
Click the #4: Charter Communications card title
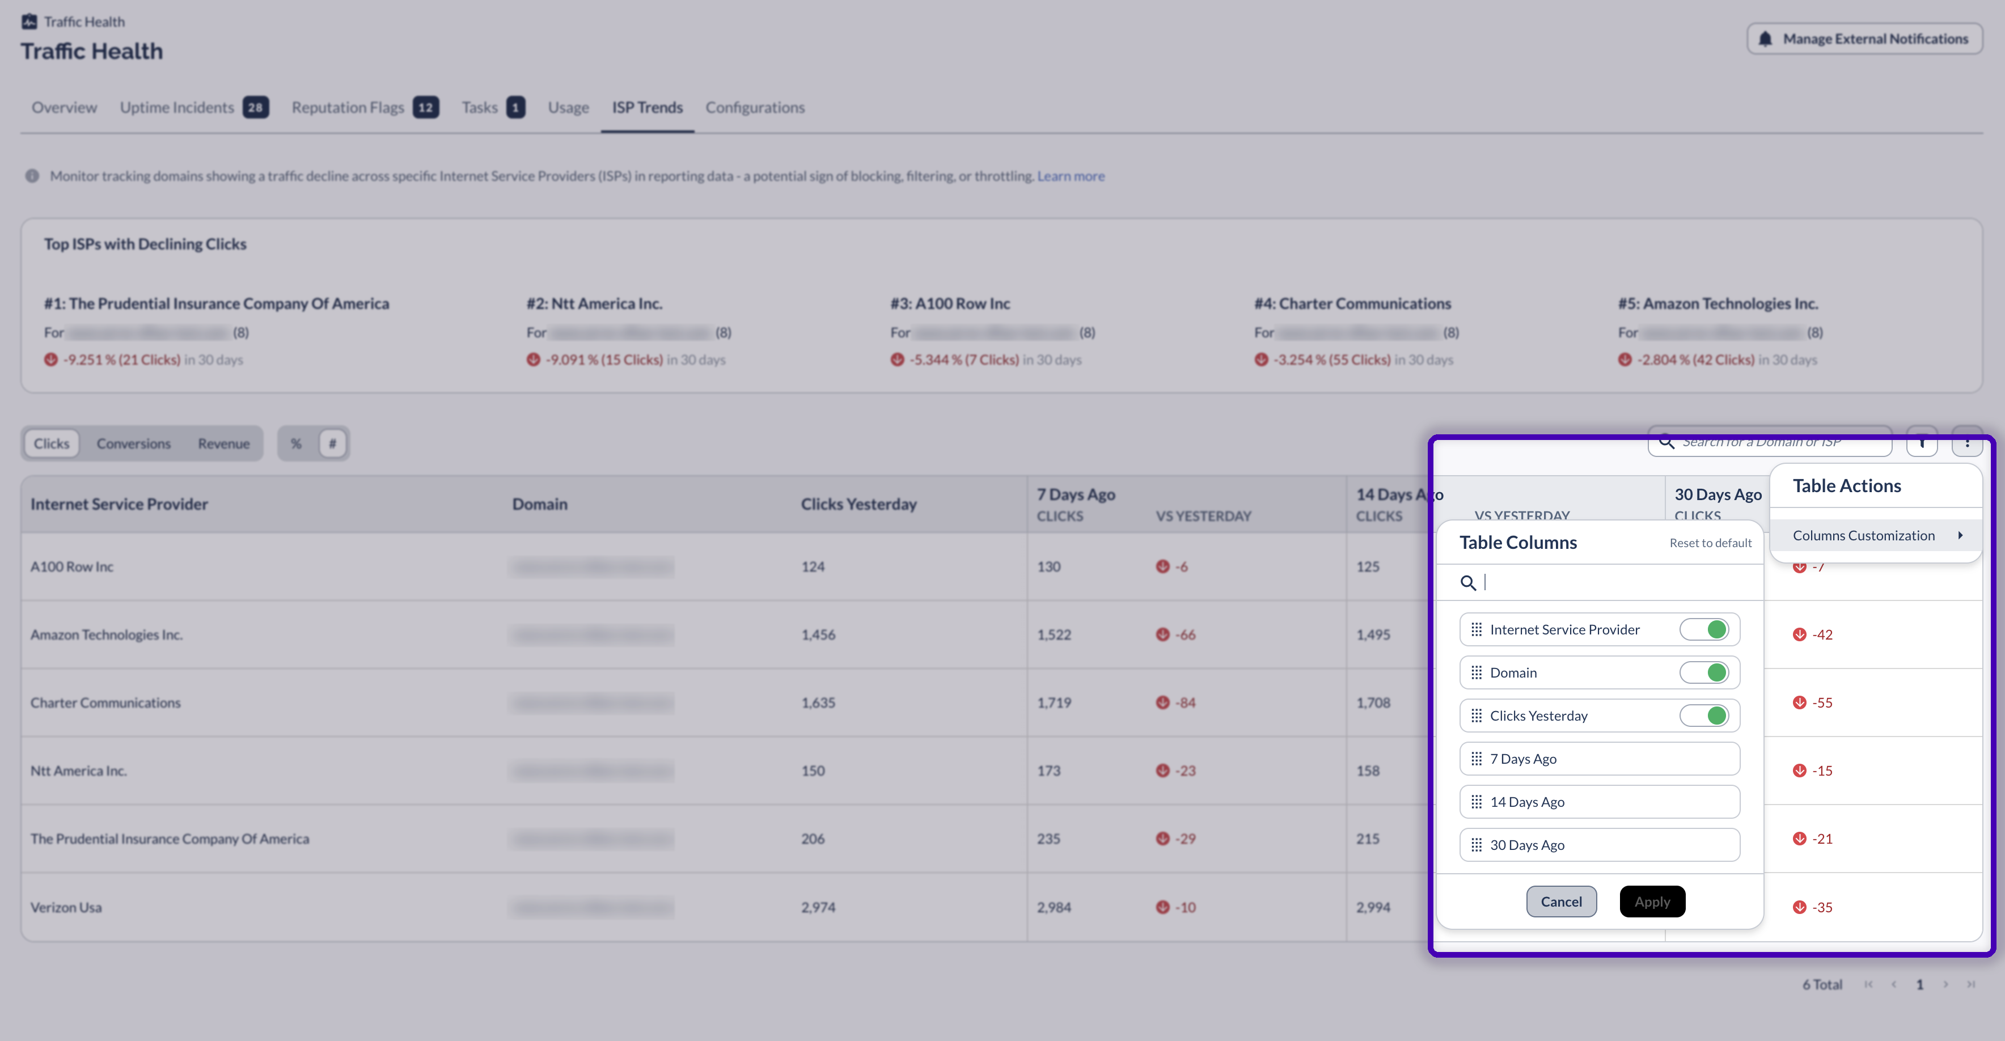tap(1353, 303)
